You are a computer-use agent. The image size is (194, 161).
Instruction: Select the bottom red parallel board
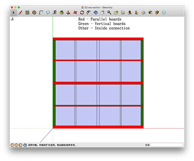98,127
